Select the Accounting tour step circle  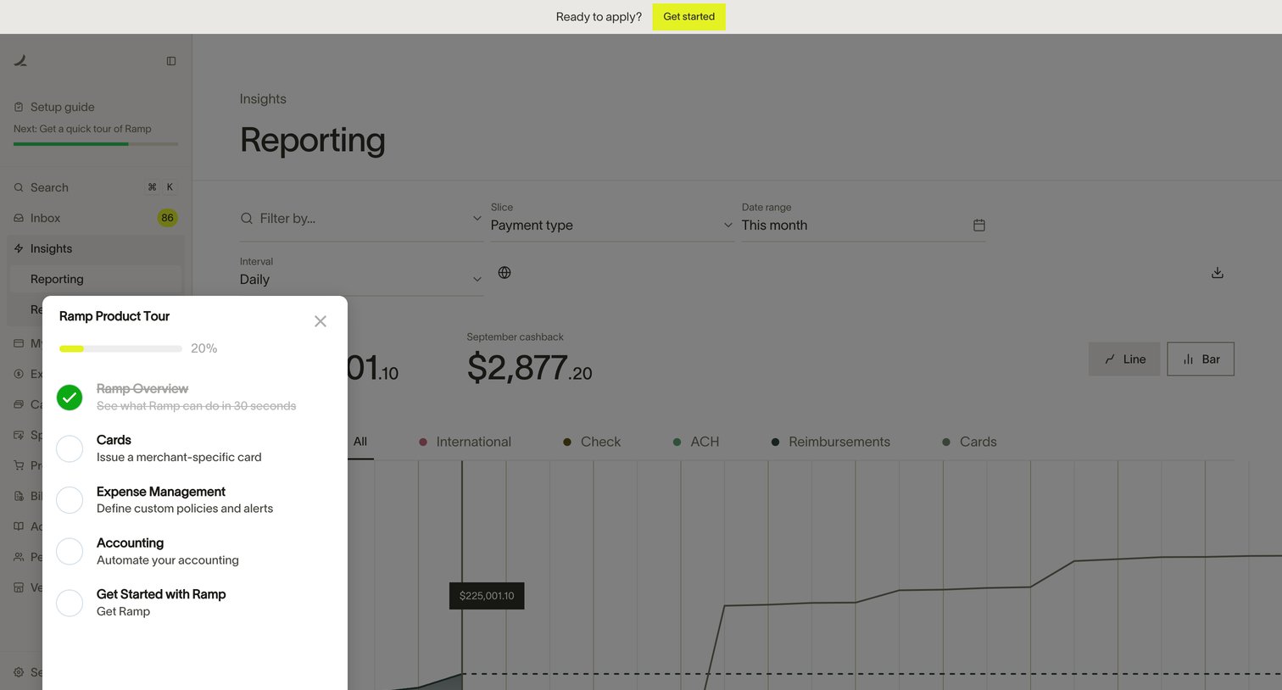click(x=70, y=552)
